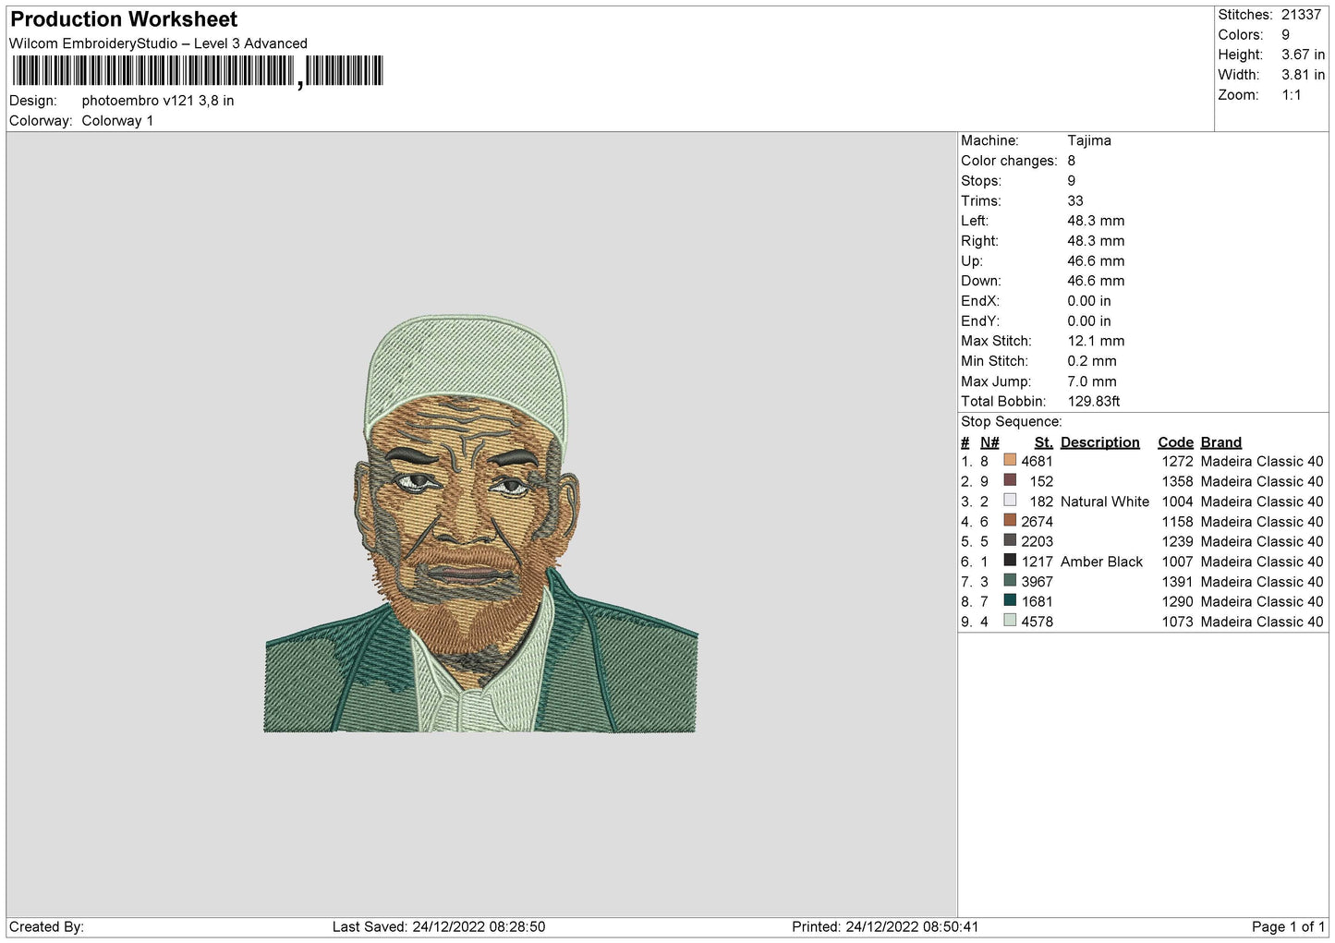
Task: Click the N# column header
Action: 989,442
